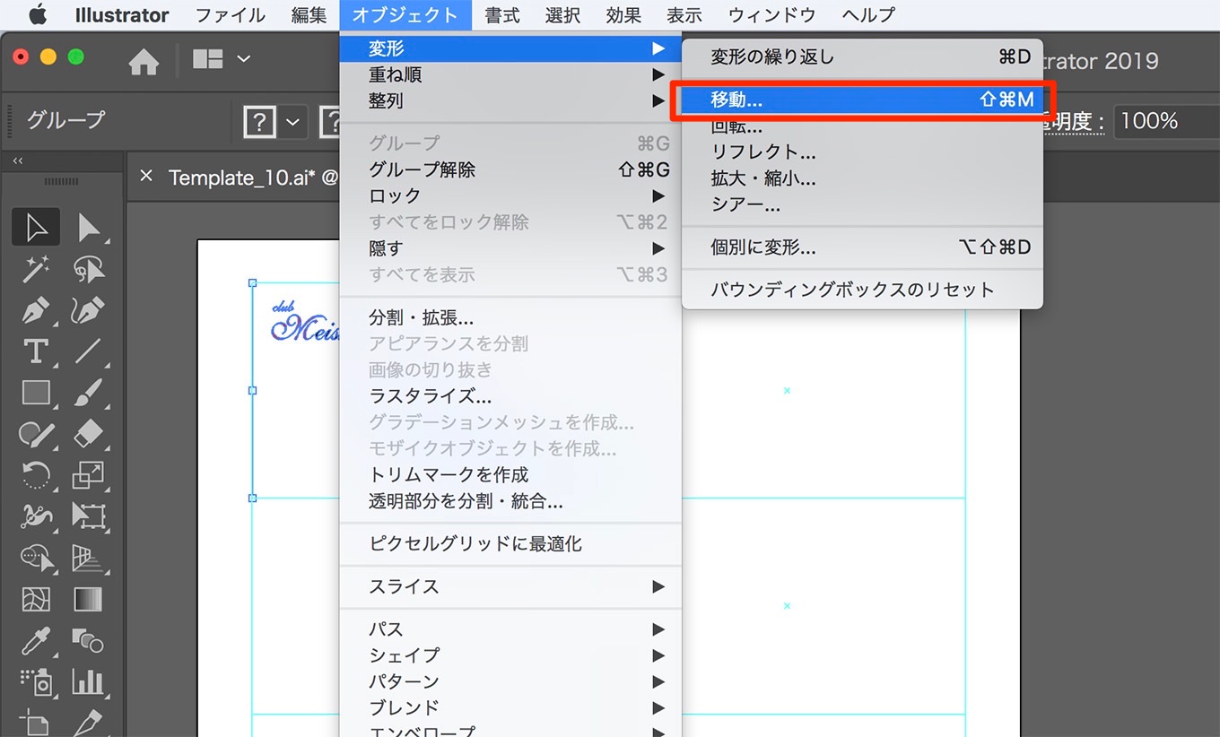Click the opacity value field showing 100%
1220x737 pixels.
(x=1166, y=121)
